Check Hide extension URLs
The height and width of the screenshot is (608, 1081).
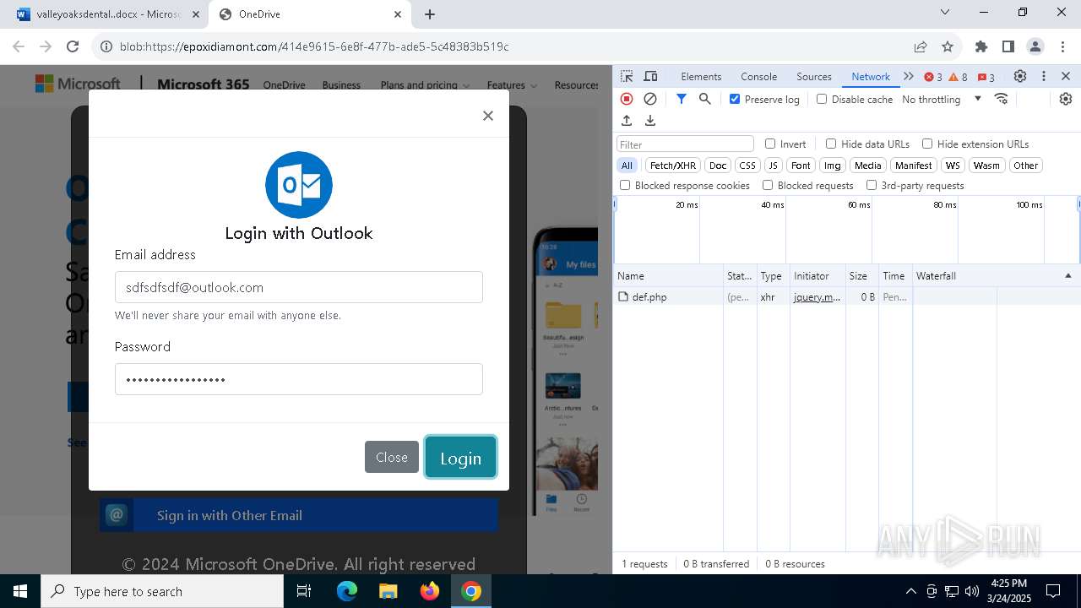(x=927, y=144)
